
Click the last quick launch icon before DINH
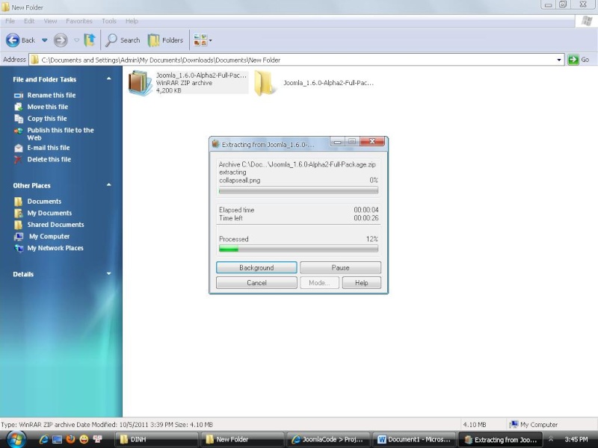click(98, 440)
